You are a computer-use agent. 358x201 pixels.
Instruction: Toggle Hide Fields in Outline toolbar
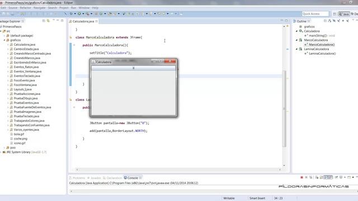pyautogui.click(x=334, y=21)
